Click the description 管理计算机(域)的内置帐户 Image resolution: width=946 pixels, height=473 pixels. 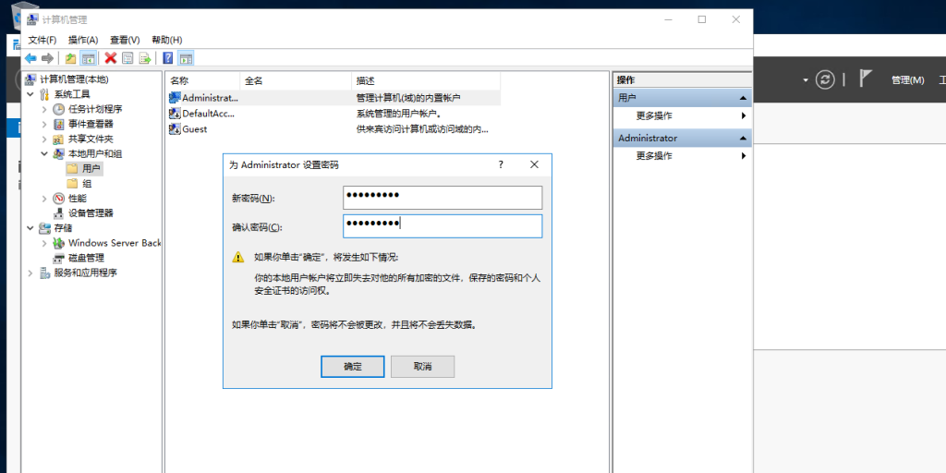409,97
